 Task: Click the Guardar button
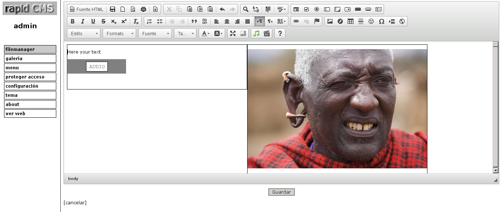[x=281, y=192]
